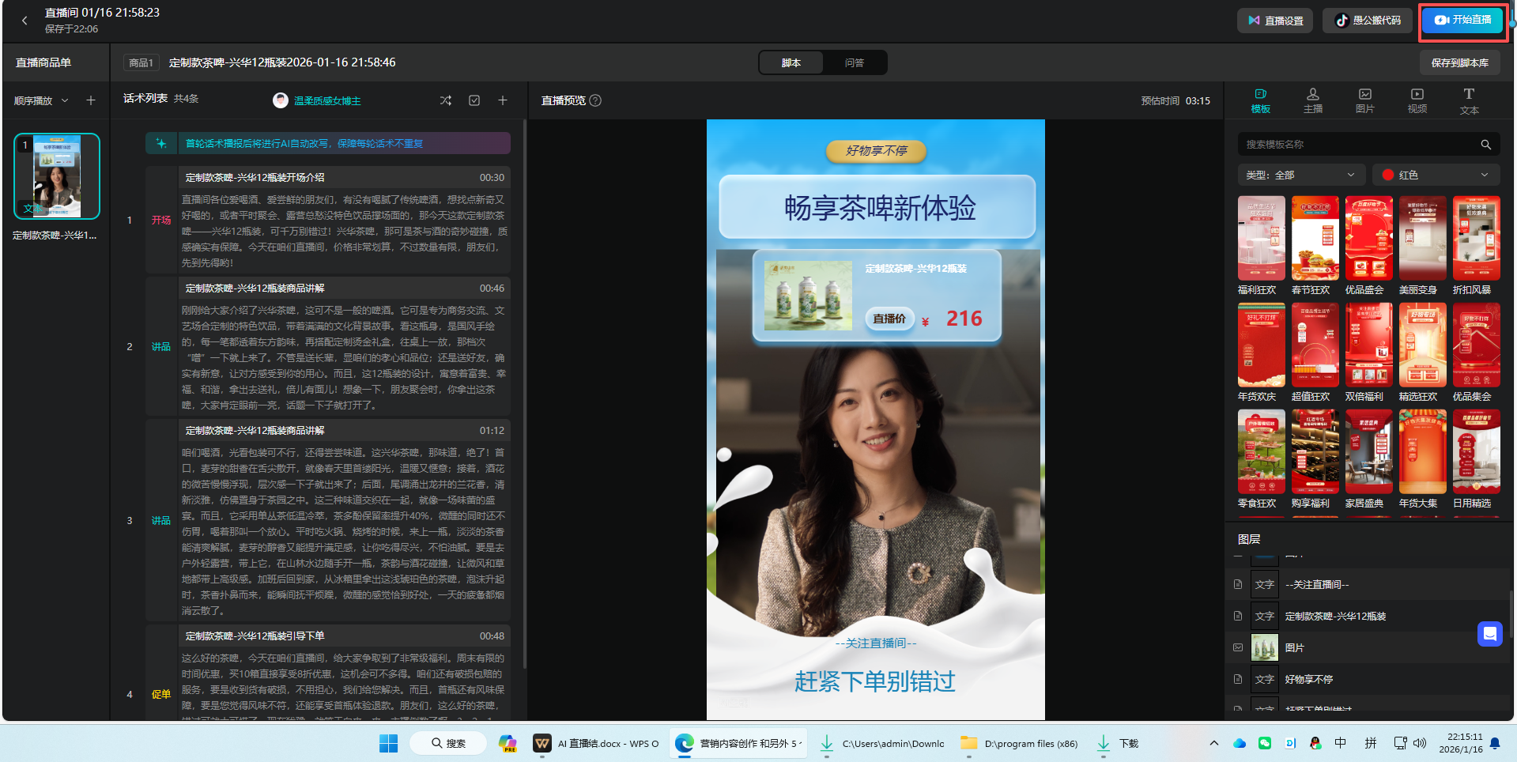Open the 视频 video panel

click(x=1416, y=100)
